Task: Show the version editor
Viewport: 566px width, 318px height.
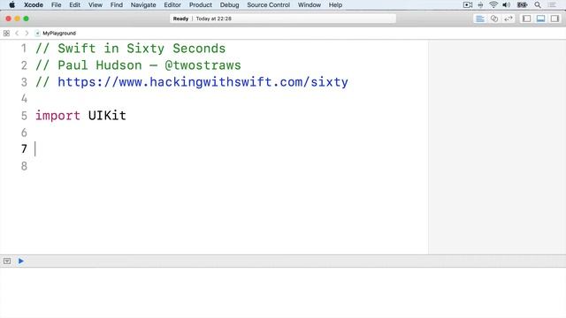Action: pos(509,19)
